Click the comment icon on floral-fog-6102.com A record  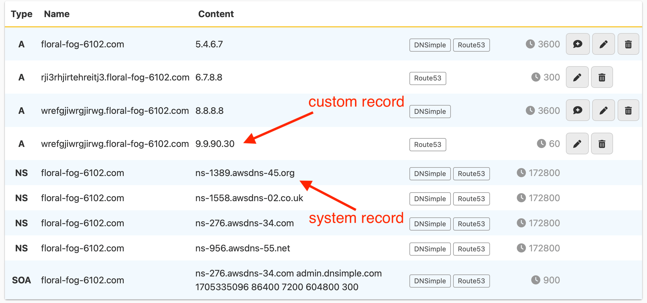click(577, 44)
